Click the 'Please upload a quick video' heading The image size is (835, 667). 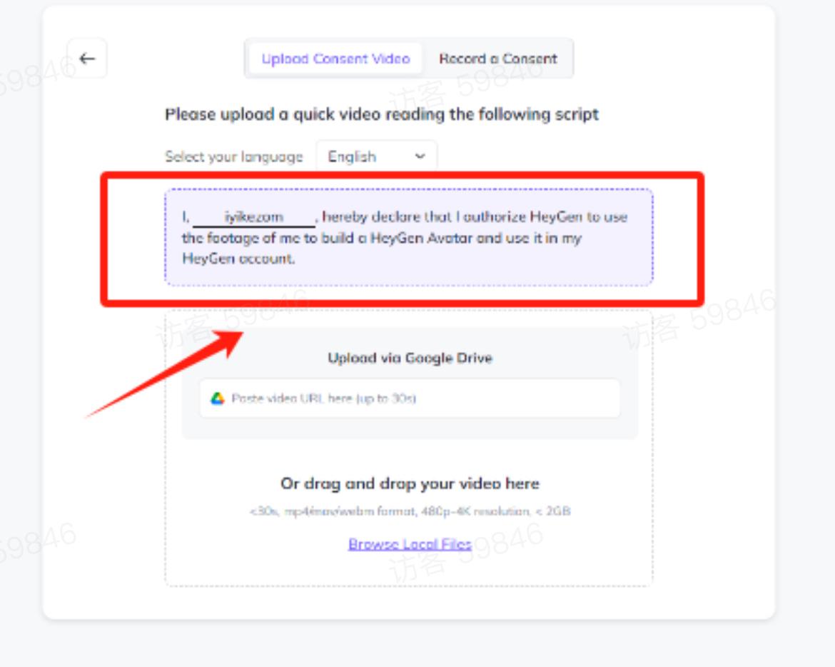coord(382,114)
